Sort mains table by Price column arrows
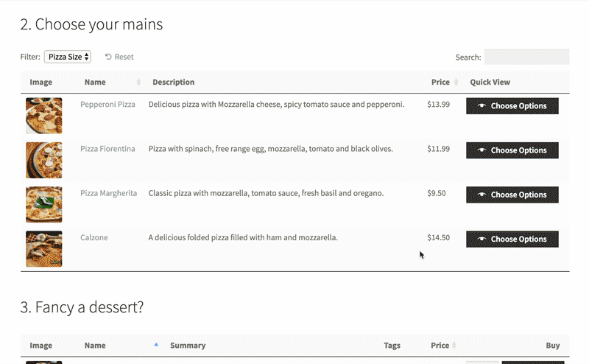Viewport: 589px width, 364px height. pyautogui.click(x=456, y=82)
